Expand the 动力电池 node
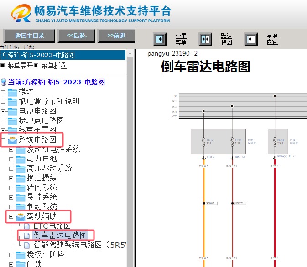The image size is (307, 267). [11, 159]
